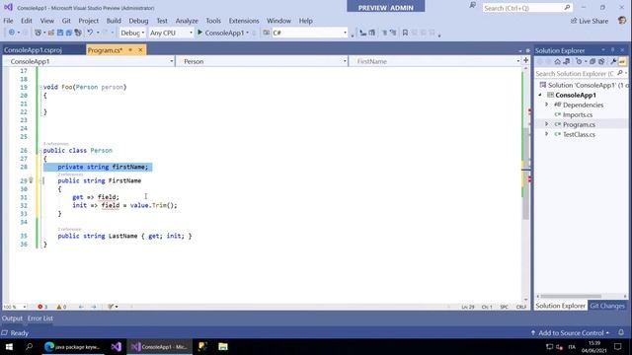This screenshot has width=632, height=355.
Task: Click the user account avatar
Action: point(622,21)
